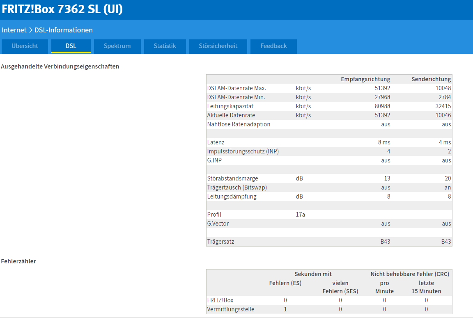The height and width of the screenshot is (322, 473).
Task: Click the Latenz row label
Action: 216,142
